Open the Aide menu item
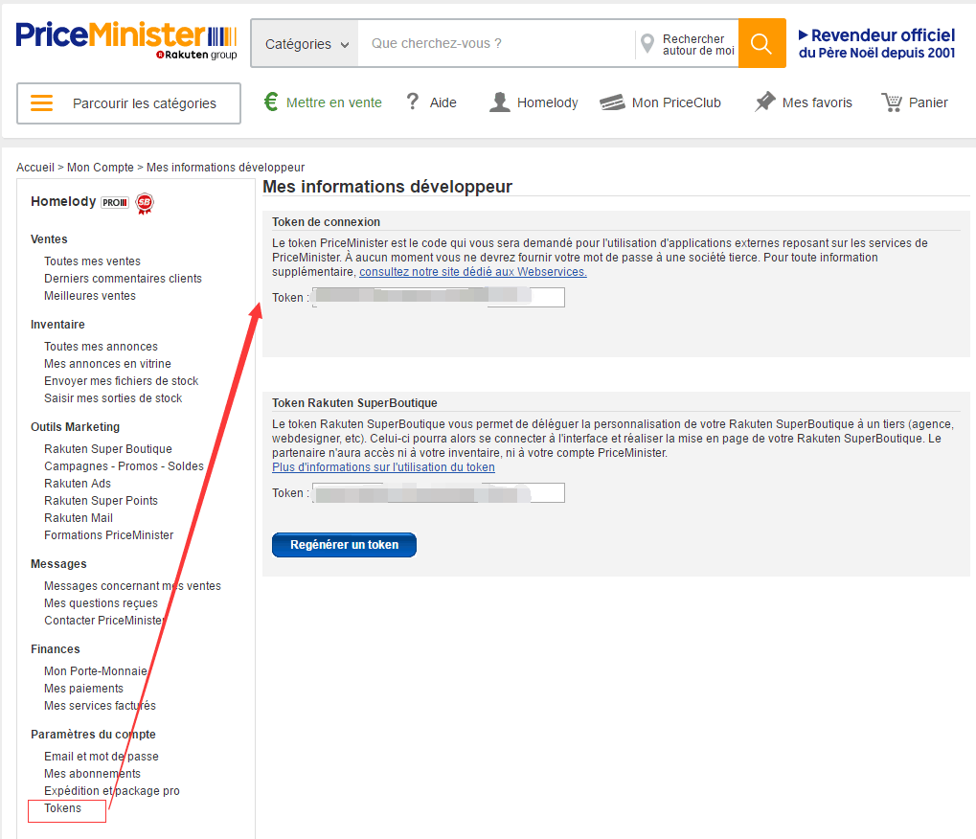This screenshot has width=976, height=839. [x=443, y=102]
